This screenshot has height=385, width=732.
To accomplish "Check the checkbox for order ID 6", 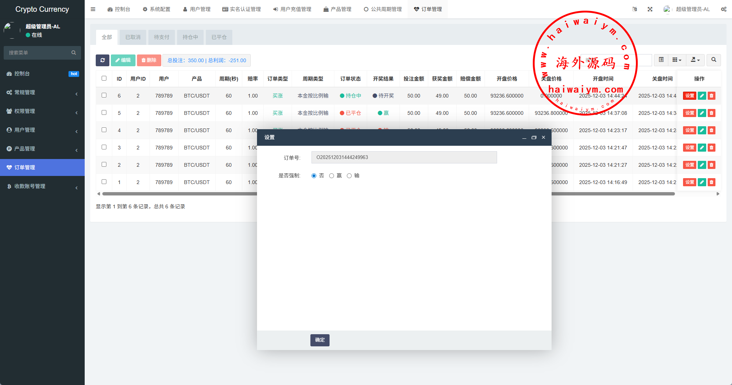I will click(x=104, y=95).
